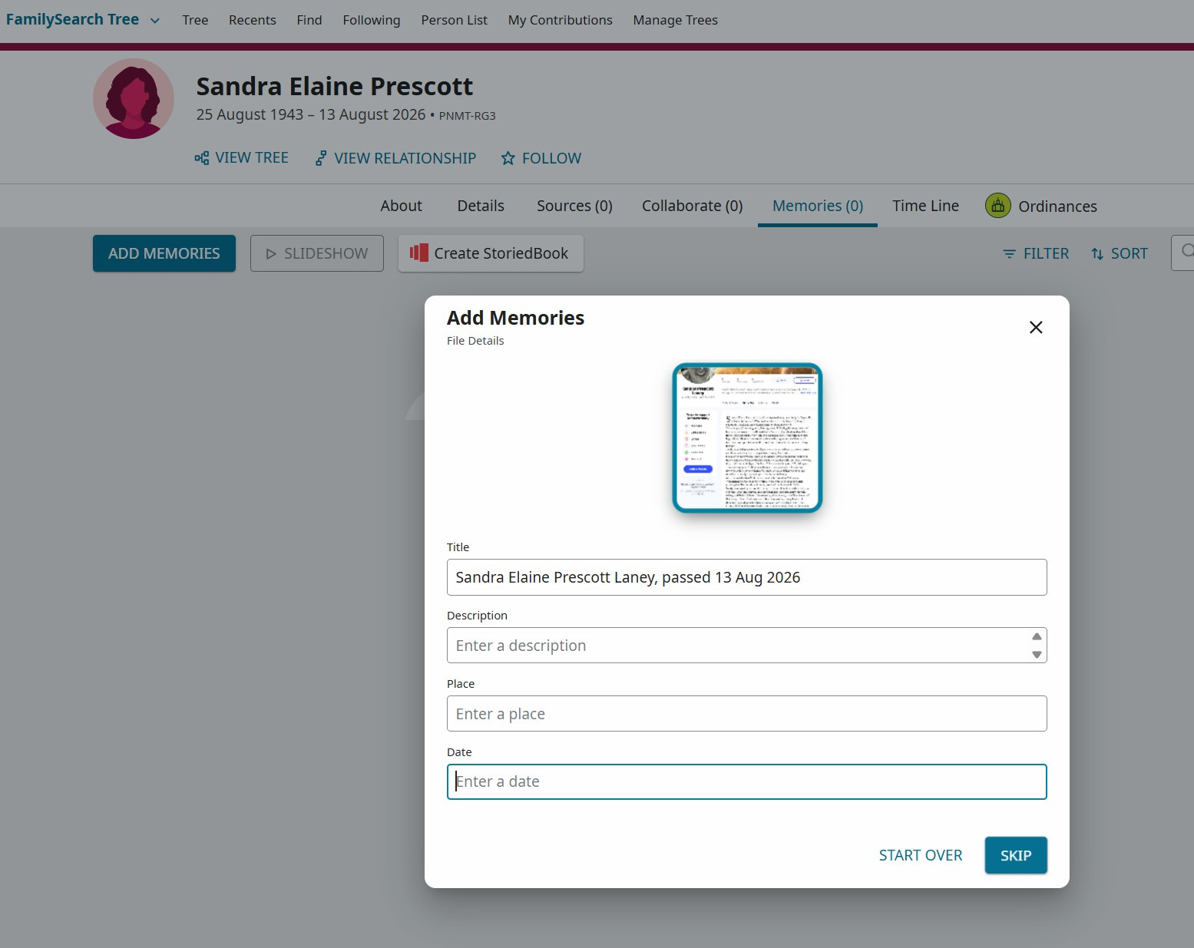The height and width of the screenshot is (948, 1194).
Task: Go to the Following page
Action: pos(372,20)
